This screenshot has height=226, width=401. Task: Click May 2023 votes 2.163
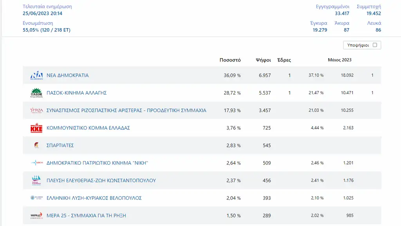pyautogui.click(x=348, y=128)
